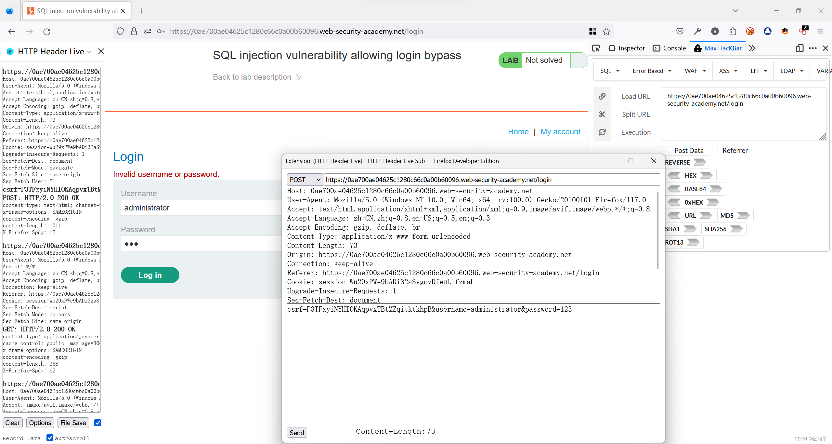Click the left decode arrow beside URL
Image resolution: width=832 pixels, height=444 pixels.
click(x=674, y=216)
